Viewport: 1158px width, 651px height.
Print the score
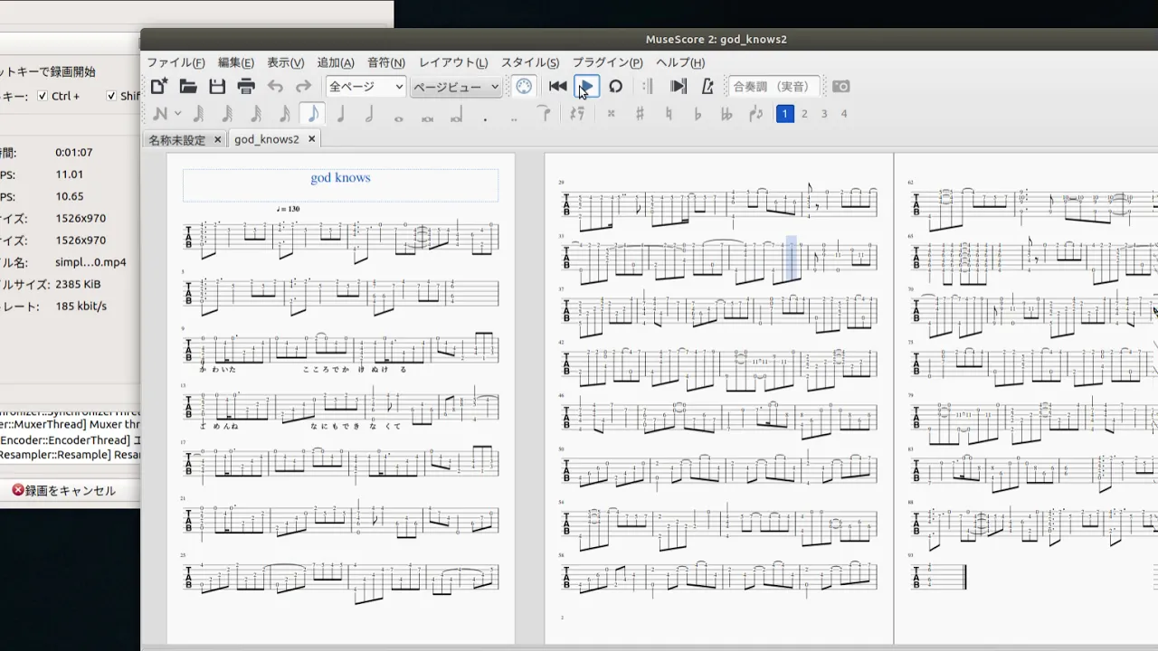[246, 87]
